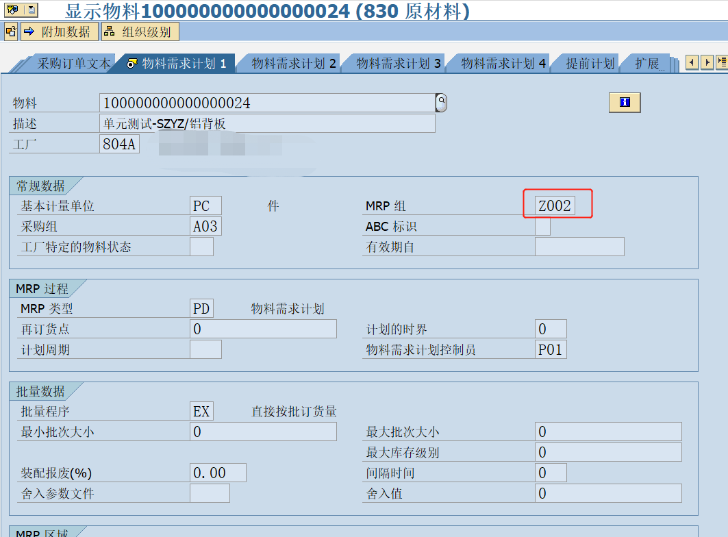Click the 组织级别 organization levels button

(146, 31)
